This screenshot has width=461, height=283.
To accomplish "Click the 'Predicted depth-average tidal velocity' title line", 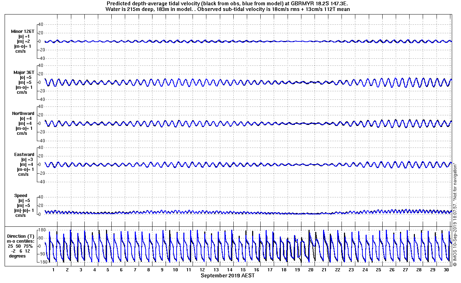I will 228,4.
